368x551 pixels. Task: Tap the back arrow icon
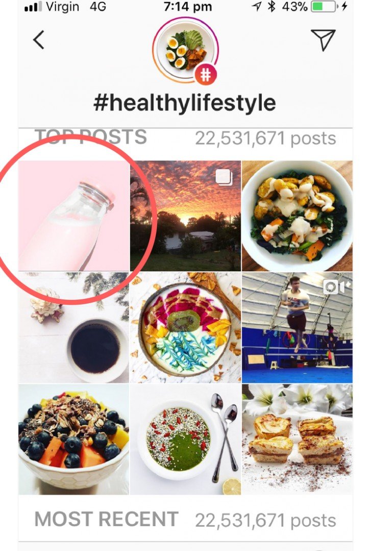tap(39, 40)
